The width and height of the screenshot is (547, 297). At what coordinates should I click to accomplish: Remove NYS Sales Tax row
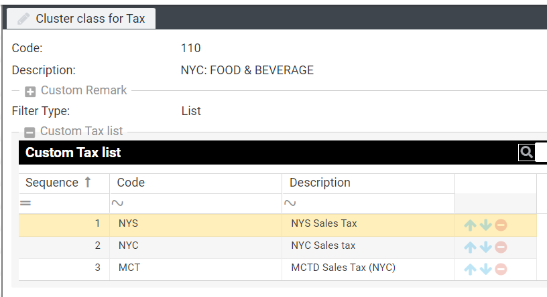[x=501, y=225]
